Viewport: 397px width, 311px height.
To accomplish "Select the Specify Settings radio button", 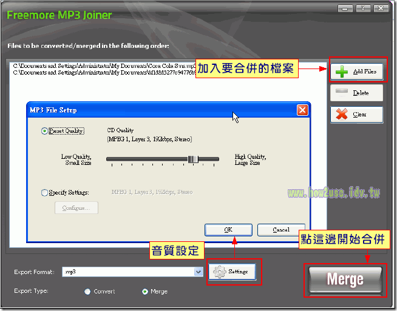I will click(44, 193).
